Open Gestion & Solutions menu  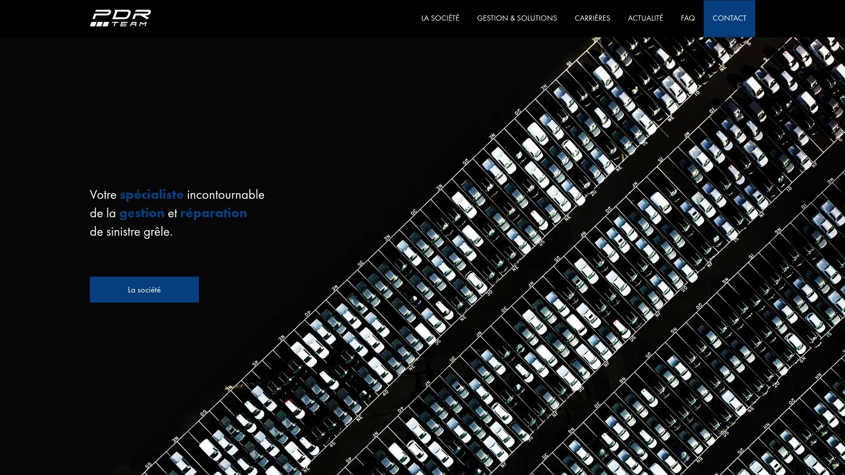[x=517, y=18]
